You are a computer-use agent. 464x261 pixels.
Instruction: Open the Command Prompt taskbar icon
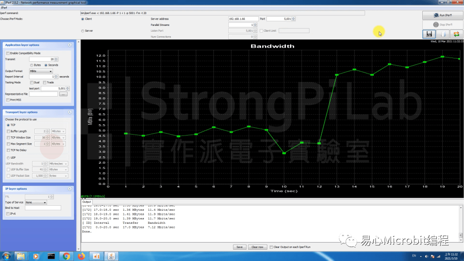(51, 256)
